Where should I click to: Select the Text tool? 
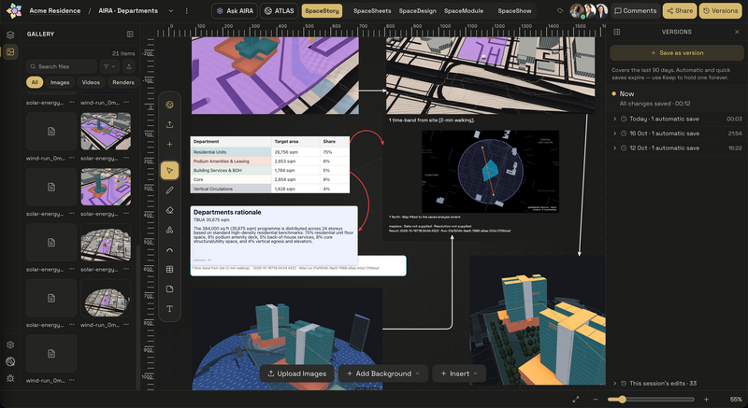169,309
